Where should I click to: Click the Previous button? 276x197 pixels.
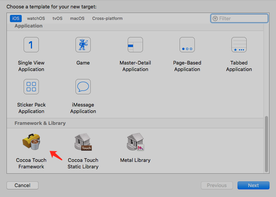tap(217, 186)
